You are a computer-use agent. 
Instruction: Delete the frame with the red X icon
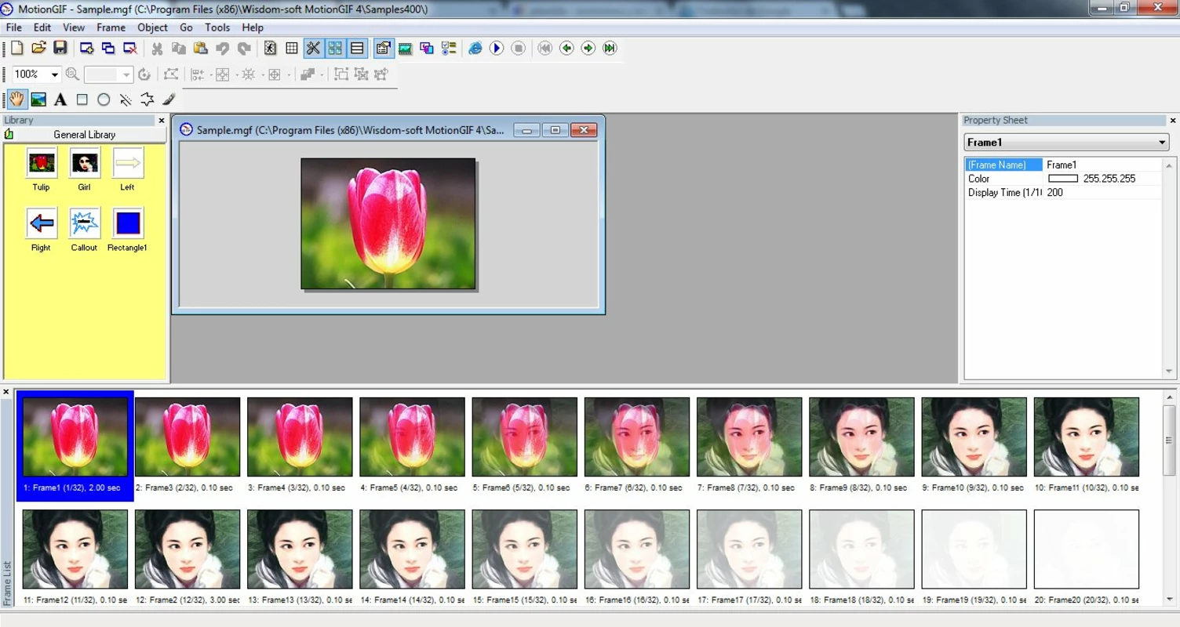(130, 48)
